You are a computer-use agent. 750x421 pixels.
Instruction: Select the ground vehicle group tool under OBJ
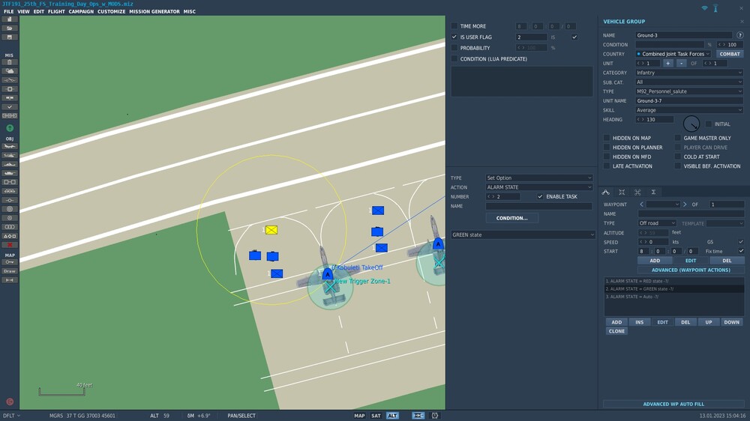pos(10,173)
